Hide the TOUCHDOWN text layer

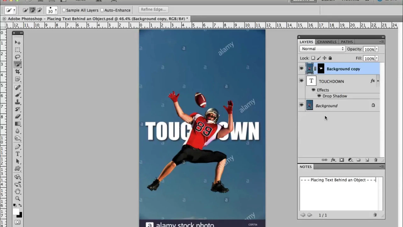[x=301, y=81]
